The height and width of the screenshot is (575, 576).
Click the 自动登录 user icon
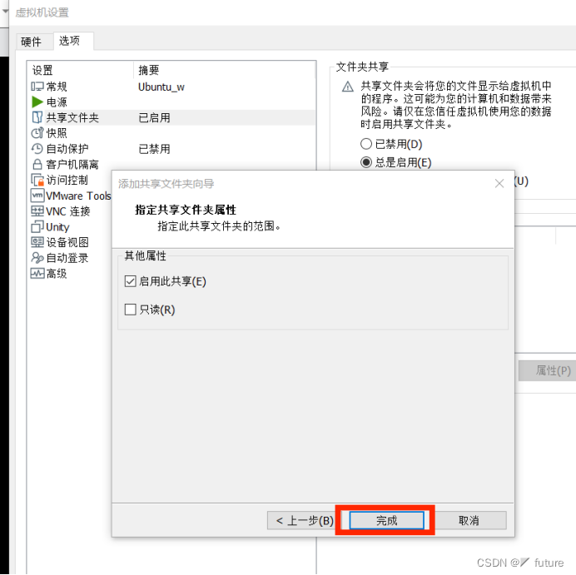37,258
